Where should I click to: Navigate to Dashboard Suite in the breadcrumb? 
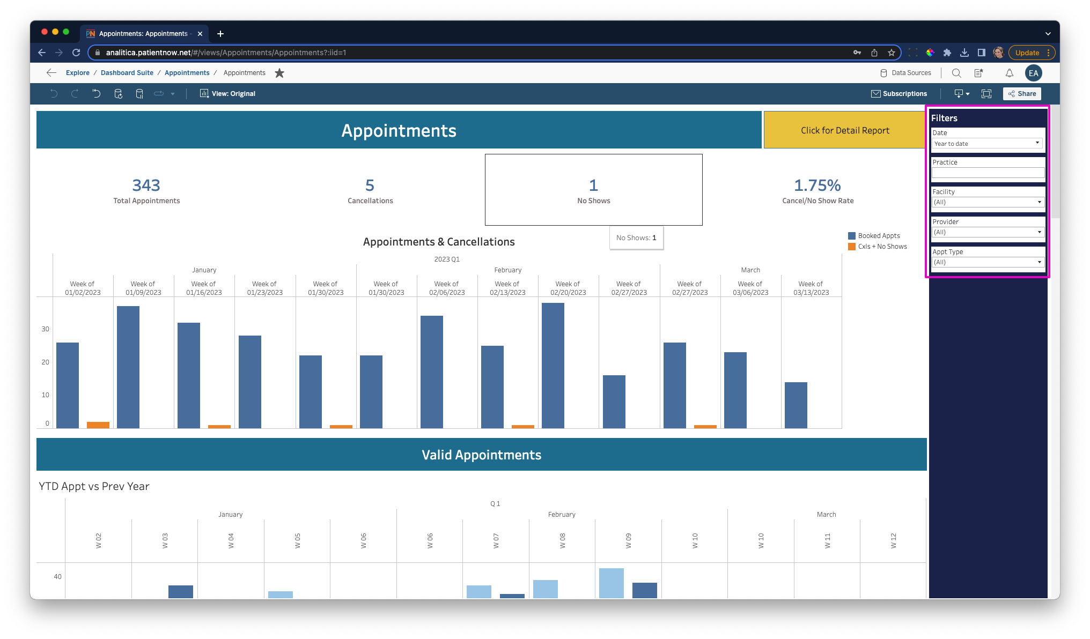pos(127,73)
